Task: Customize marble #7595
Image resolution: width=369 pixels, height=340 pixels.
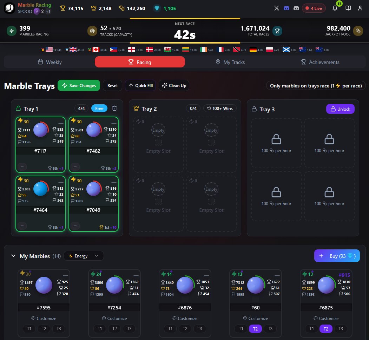Action: tap(44, 318)
